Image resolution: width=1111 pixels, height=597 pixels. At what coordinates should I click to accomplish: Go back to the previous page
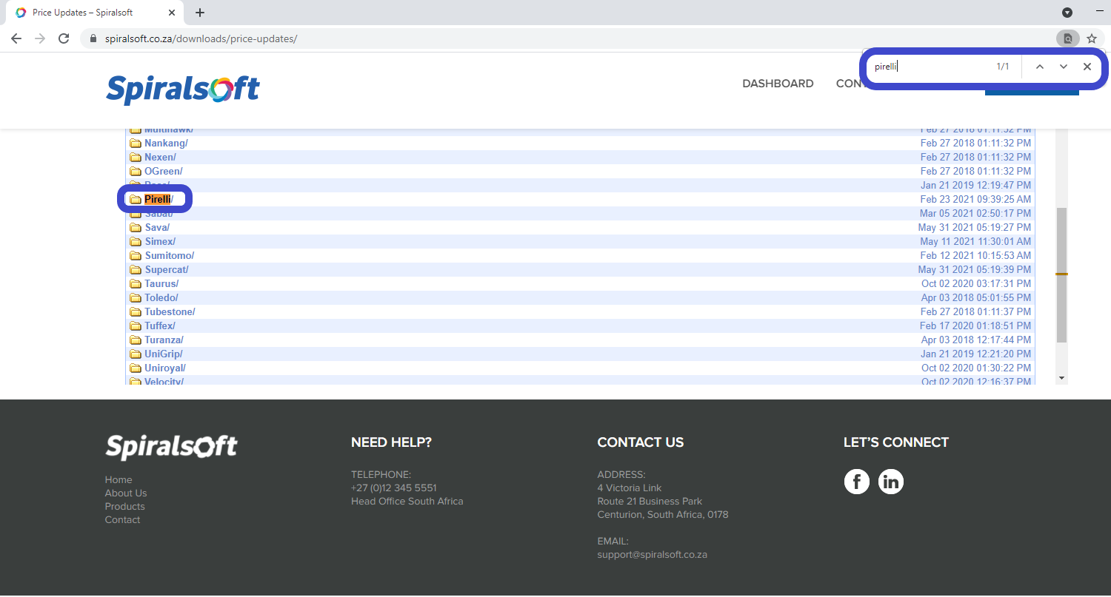pos(16,38)
